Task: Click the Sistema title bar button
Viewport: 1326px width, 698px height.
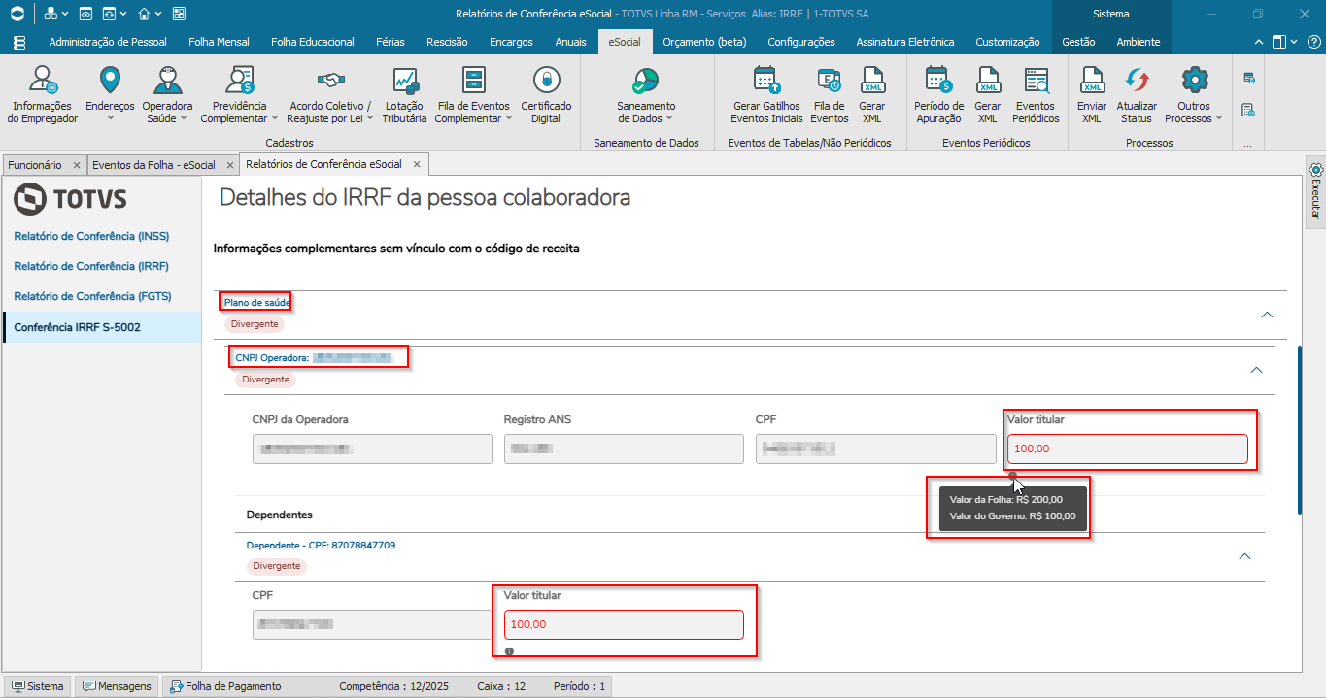Action: [x=1110, y=14]
